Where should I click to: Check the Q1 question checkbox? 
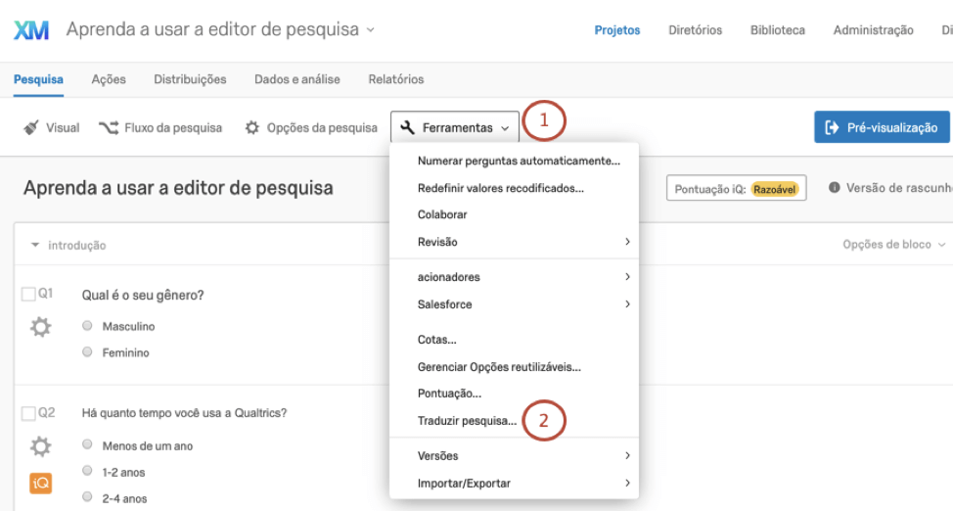click(28, 295)
